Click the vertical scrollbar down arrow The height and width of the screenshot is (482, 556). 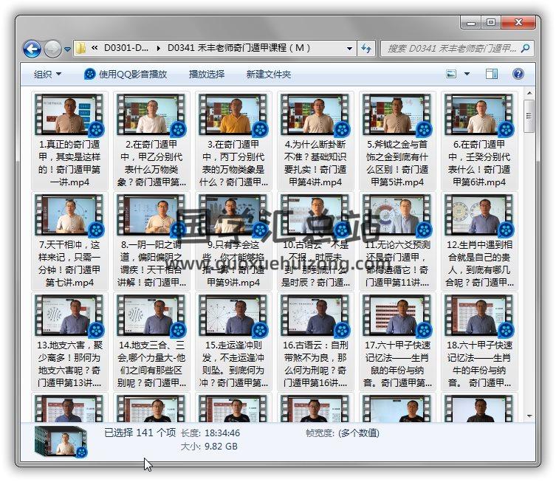[x=529, y=415]
